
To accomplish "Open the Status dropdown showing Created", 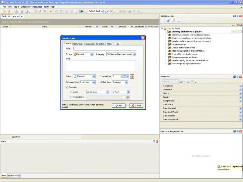I will tap(94, 76).
